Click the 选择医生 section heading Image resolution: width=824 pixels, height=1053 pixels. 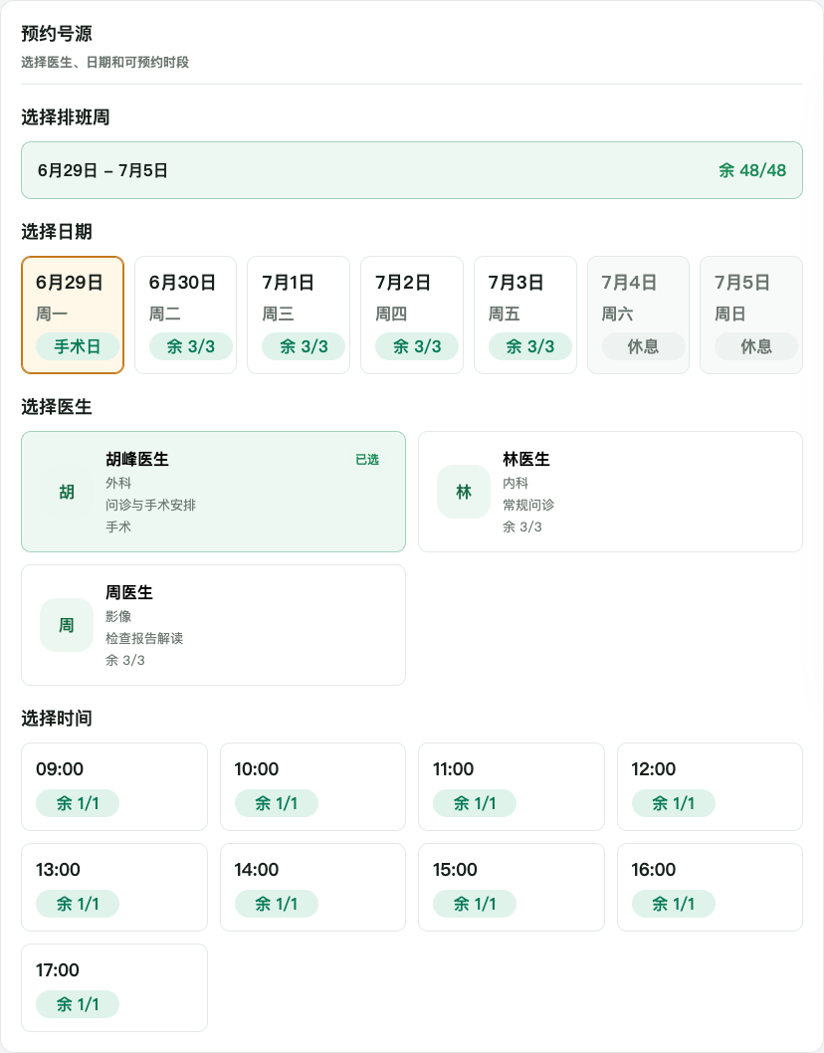[57, 407]
